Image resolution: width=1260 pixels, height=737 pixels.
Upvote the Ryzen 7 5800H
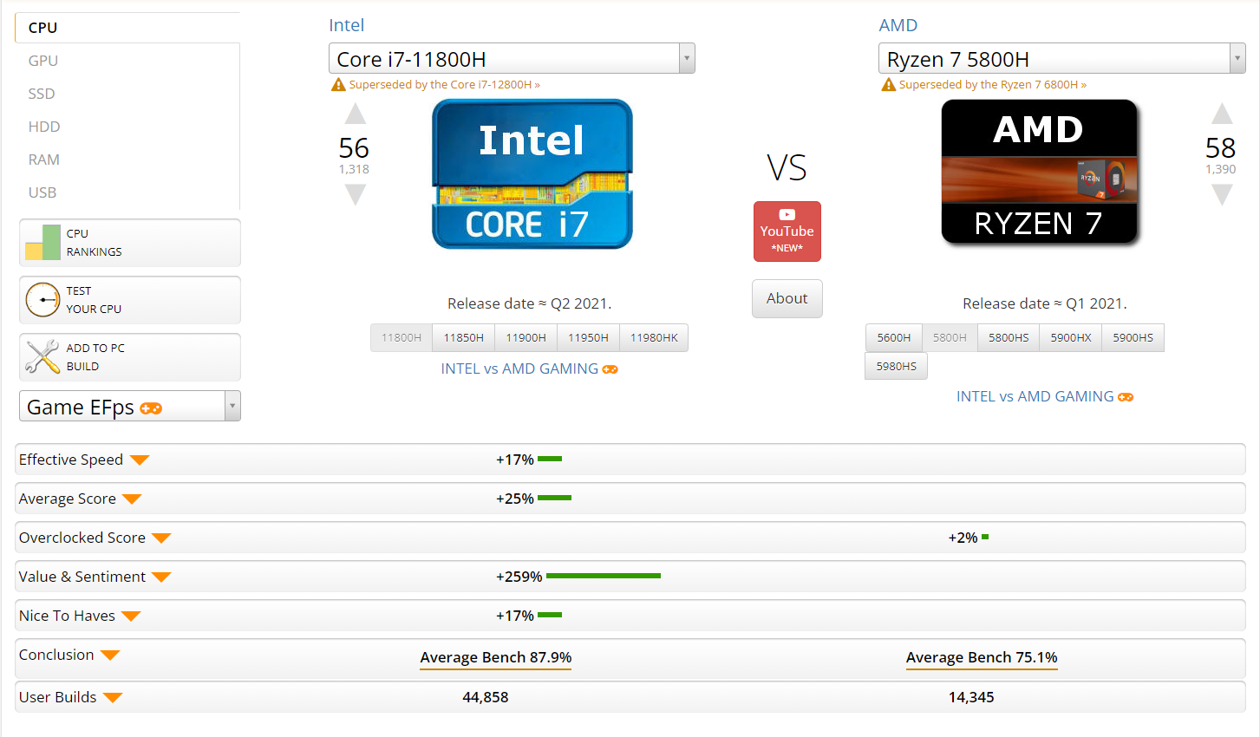(x=1222, y=113)
